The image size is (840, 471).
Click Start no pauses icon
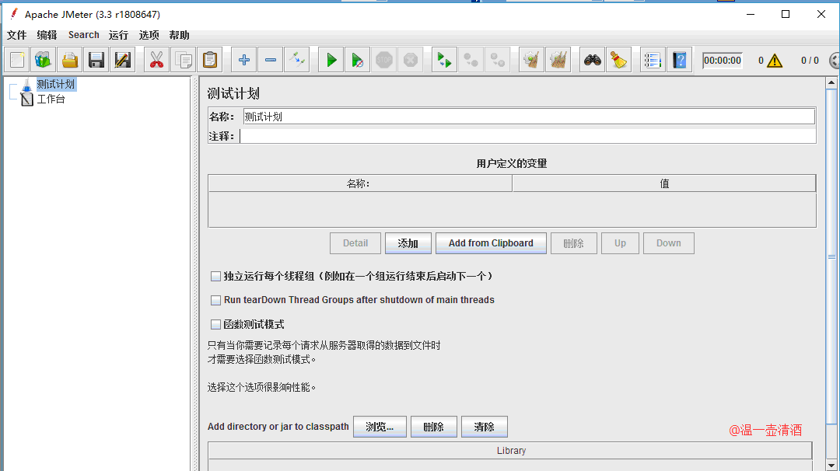click(358, 60)
